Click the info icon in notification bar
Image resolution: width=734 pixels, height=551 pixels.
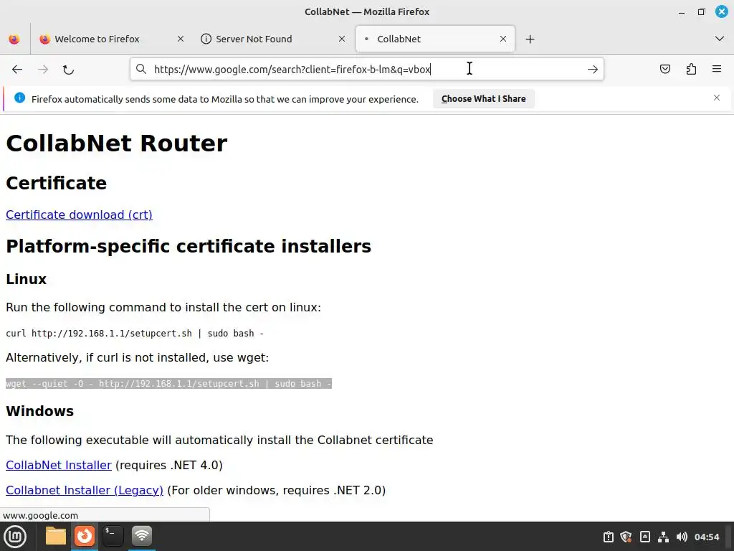[19, 98]
